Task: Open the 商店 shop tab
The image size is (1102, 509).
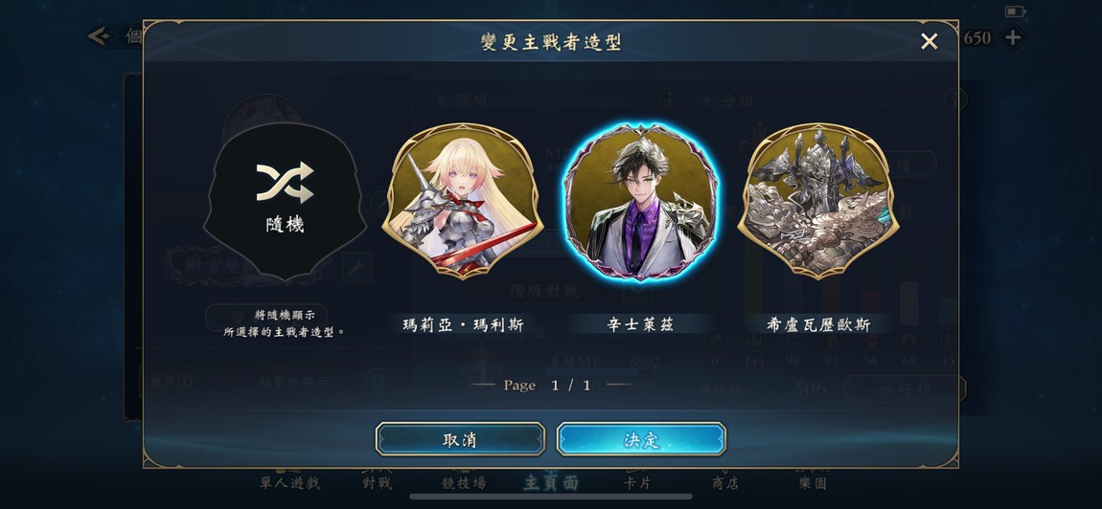Action: click(x=725, y=482)
